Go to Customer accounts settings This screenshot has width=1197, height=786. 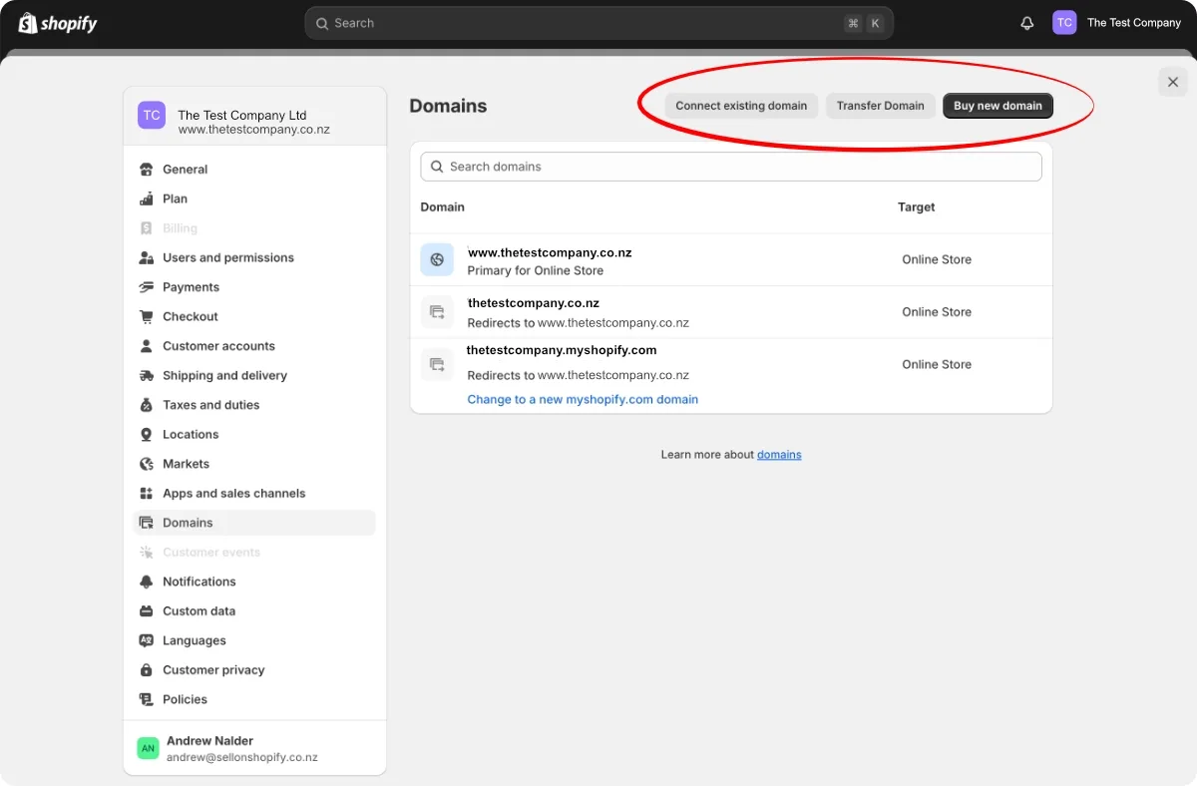[x=218, y=346]
